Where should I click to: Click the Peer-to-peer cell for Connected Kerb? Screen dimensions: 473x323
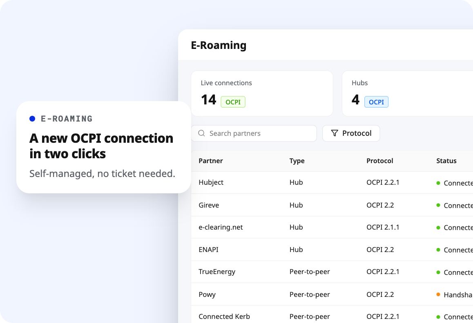click(x=310, y=316)
